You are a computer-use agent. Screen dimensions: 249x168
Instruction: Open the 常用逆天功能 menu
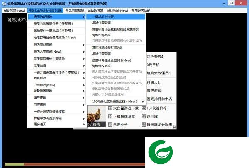coord(141,11)
